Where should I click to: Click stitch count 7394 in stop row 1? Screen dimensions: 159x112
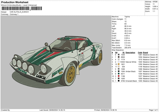click(123, 55)
